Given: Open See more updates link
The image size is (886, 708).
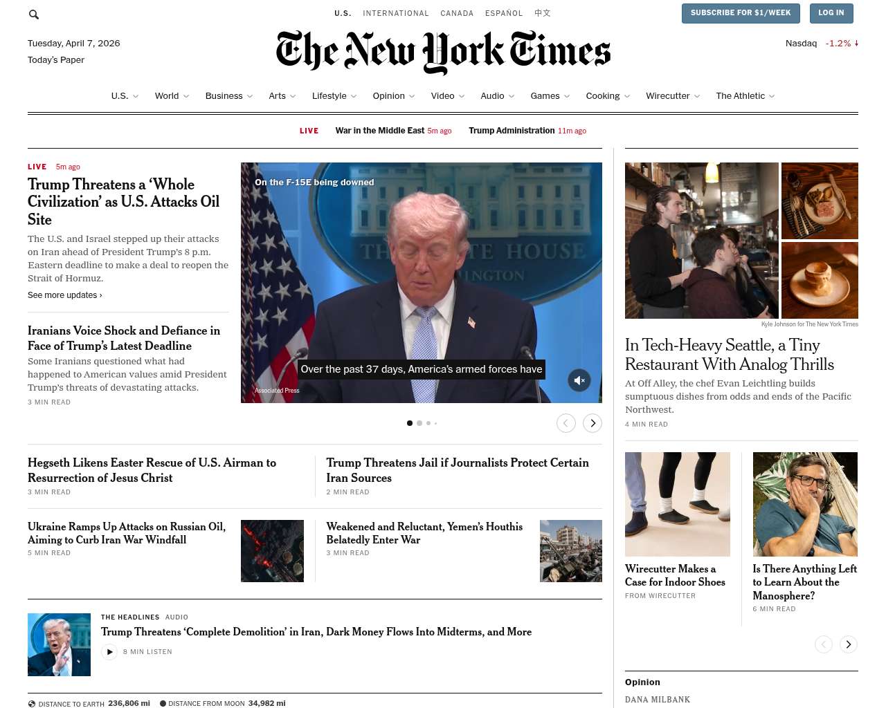Looking at the screenshot, I should tap(65, 295).
